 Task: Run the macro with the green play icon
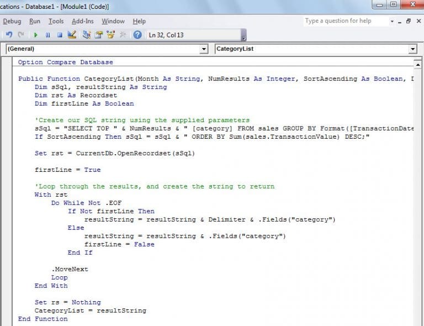pos(36,35)
